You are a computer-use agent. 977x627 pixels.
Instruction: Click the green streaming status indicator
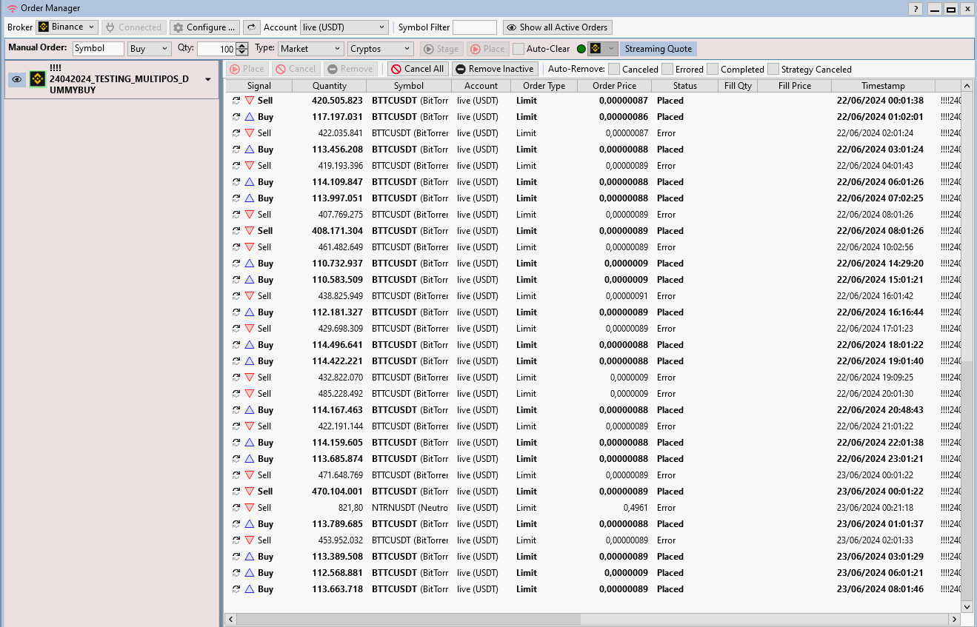coord(581,49)
